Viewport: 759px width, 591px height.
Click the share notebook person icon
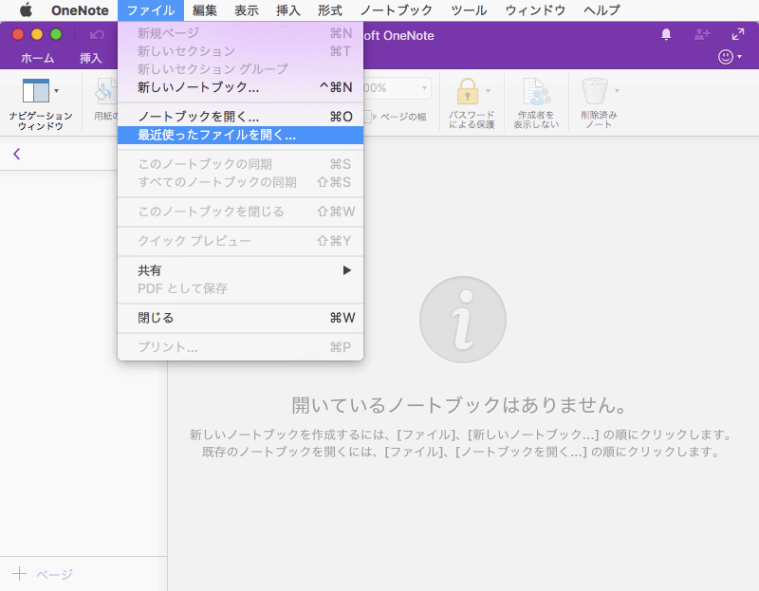(x=702, y=34)
